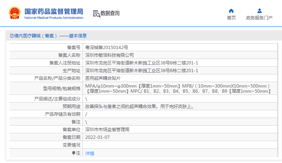Click National Medical Products Administration English subtitle
This screenshot has width=282, height=163.
click(x=54, y=18)
